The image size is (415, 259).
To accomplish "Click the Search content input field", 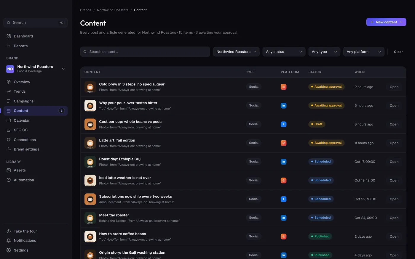I will (x=145, y=52).
